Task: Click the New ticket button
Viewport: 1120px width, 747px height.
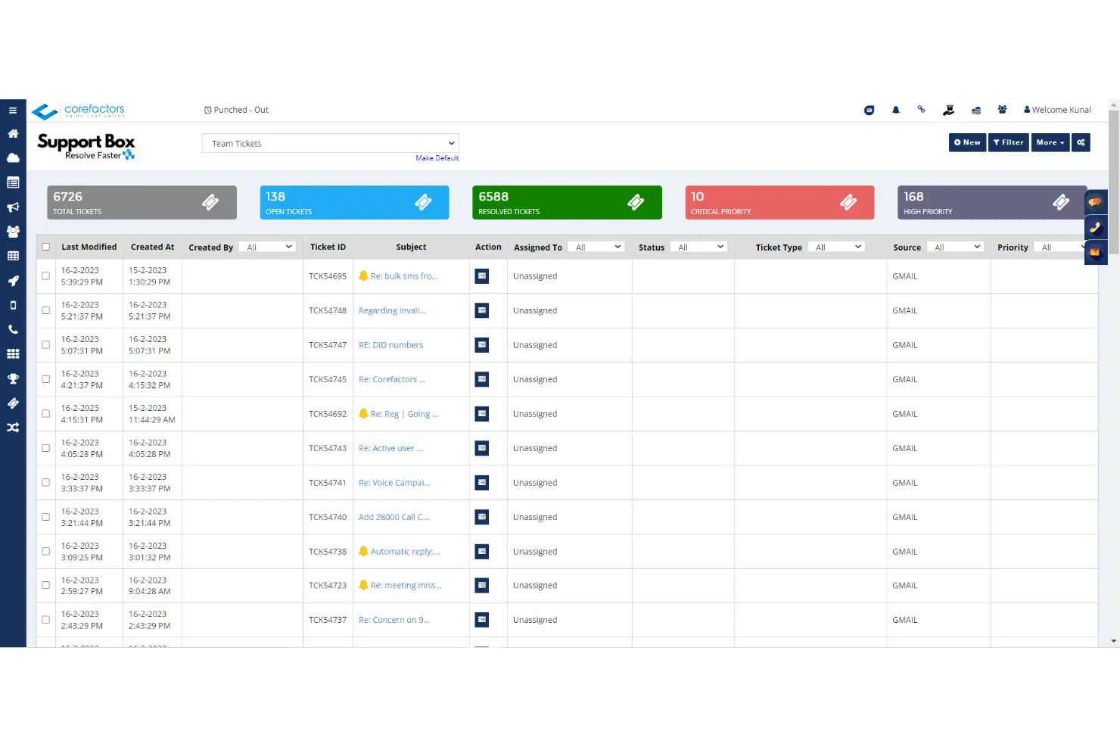Action: point(967,142)
